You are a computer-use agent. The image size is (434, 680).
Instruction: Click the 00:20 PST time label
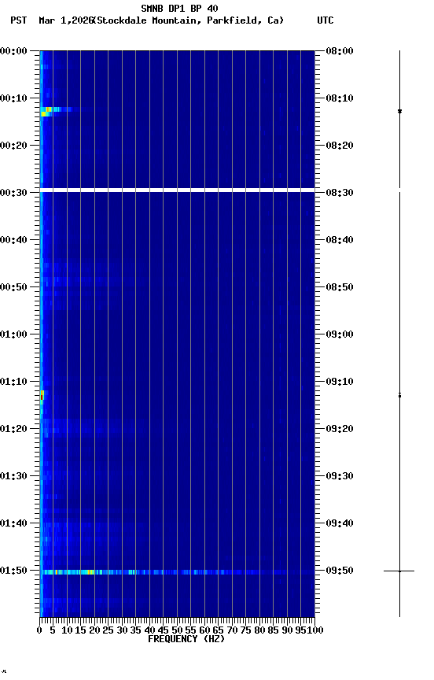[x=13, y=146]
